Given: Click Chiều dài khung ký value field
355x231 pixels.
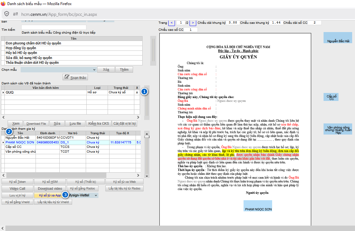Looking at the screenshot, I should [233, 23].
